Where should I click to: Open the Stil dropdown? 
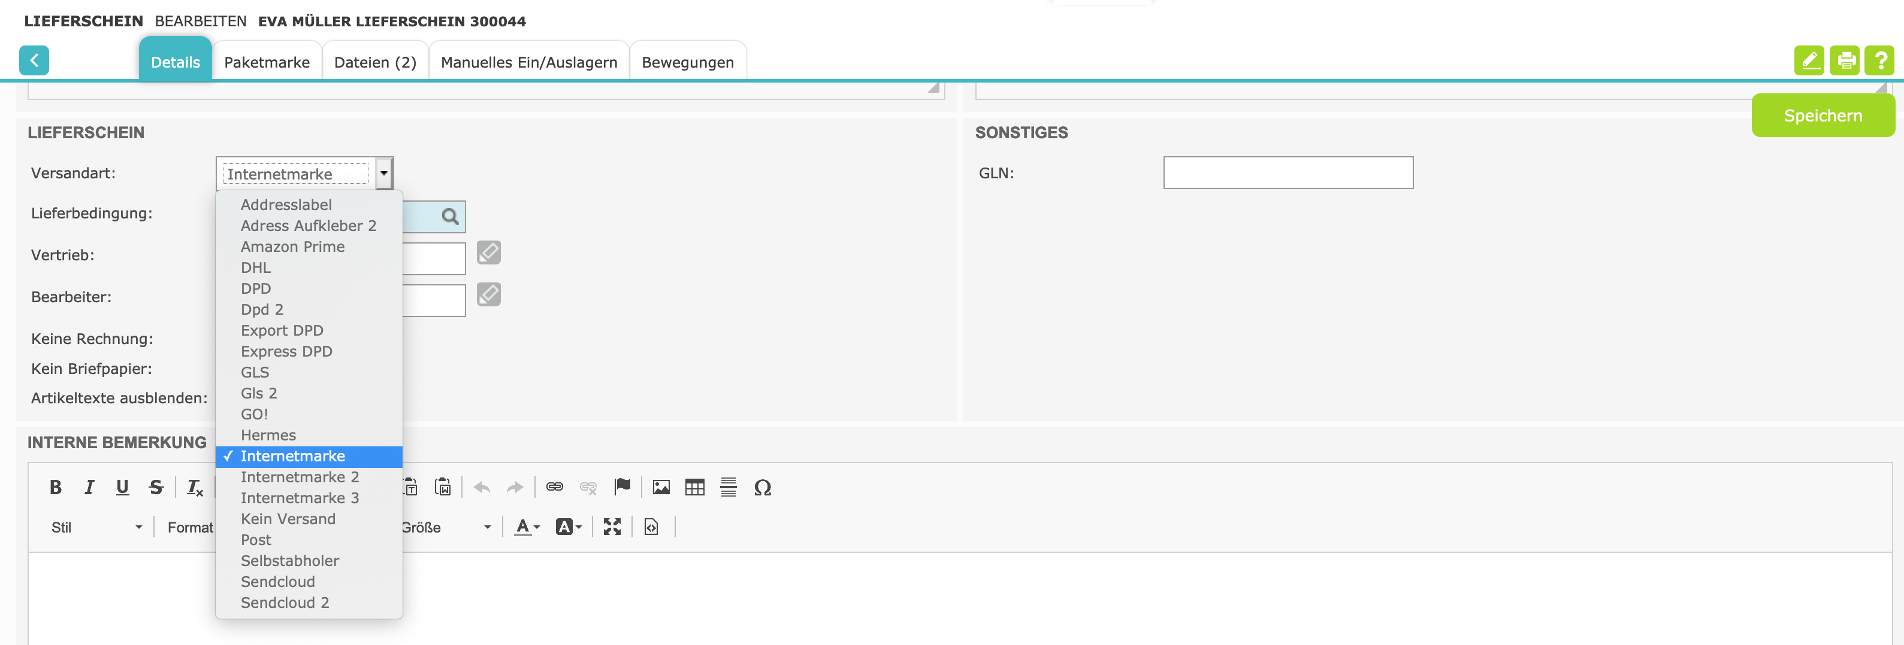coord(96,528)
